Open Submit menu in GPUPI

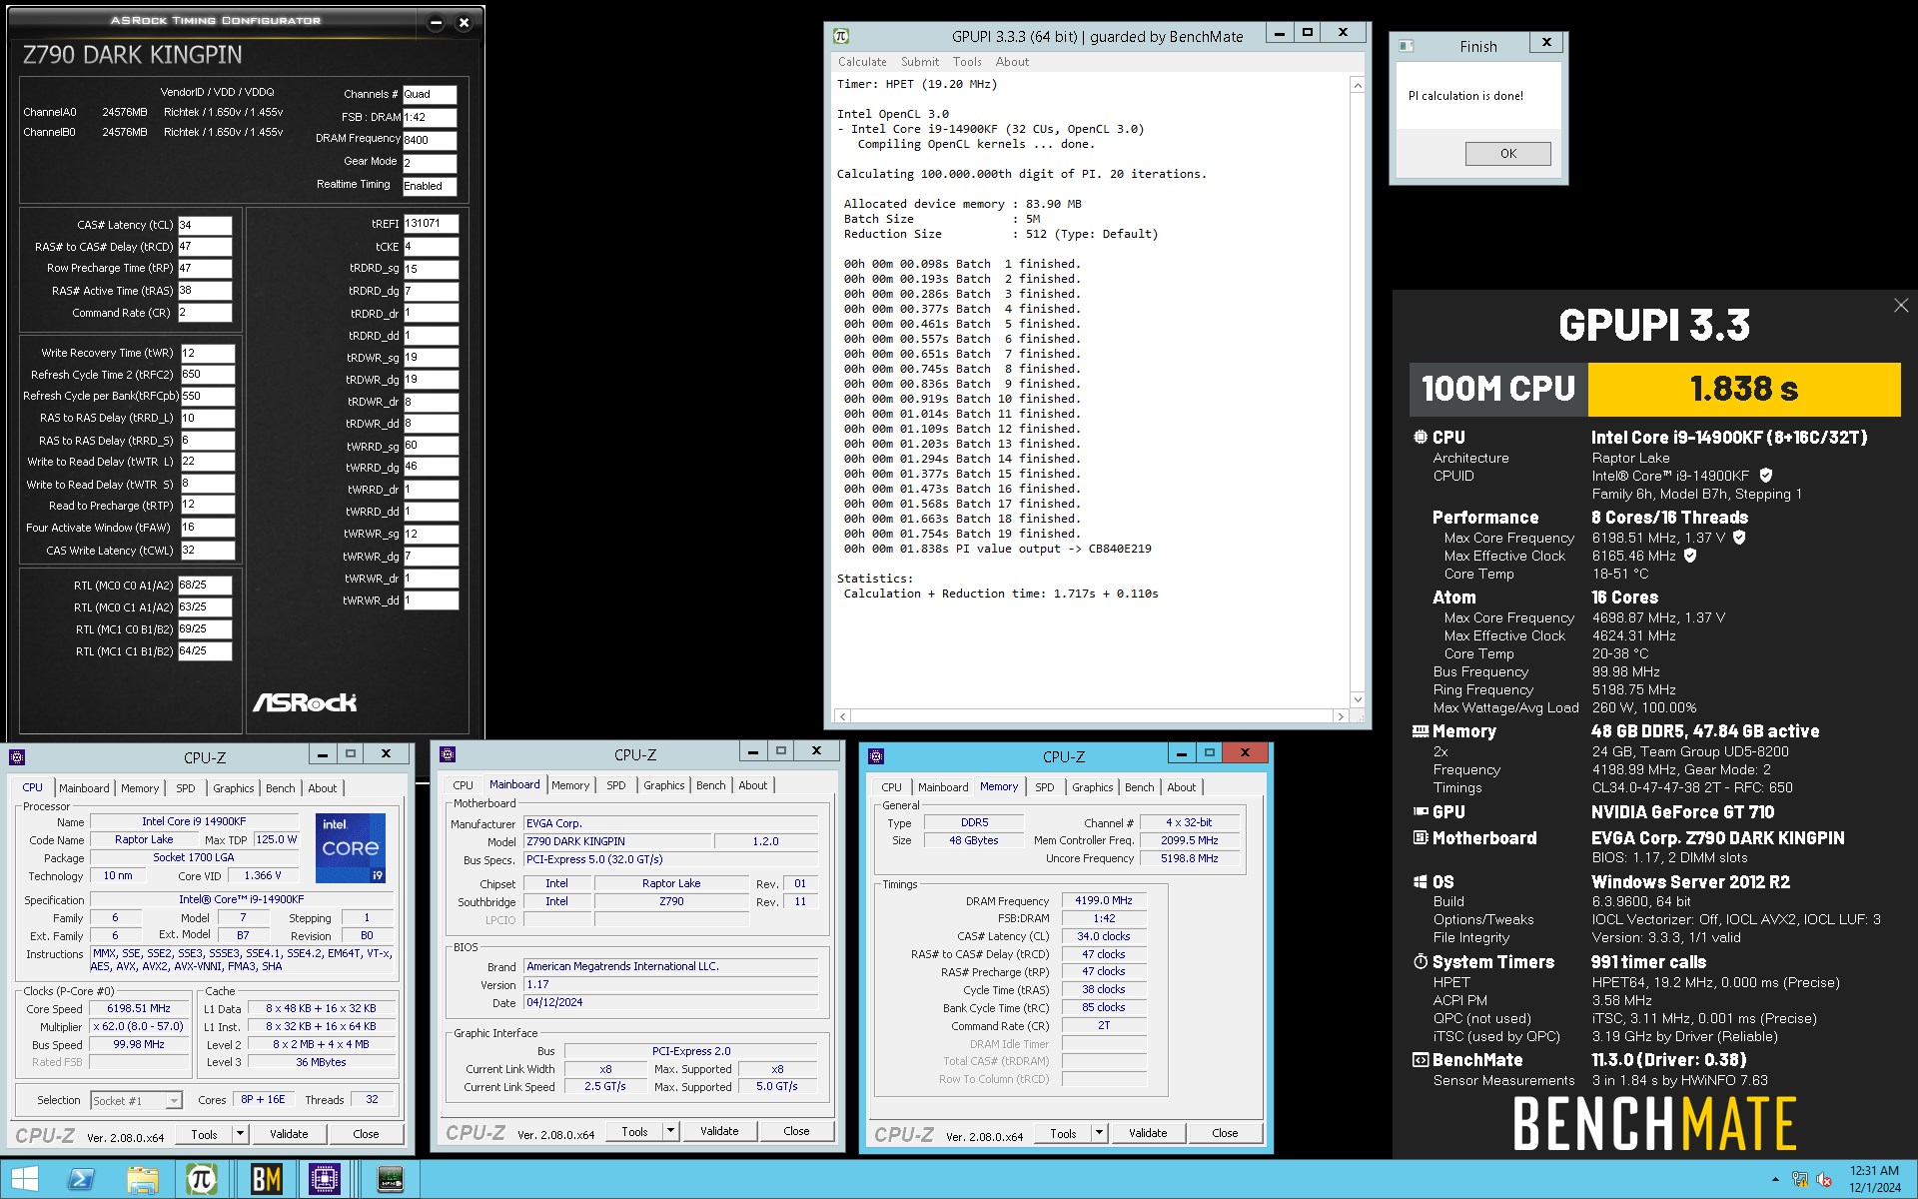(x=920, y=62)
